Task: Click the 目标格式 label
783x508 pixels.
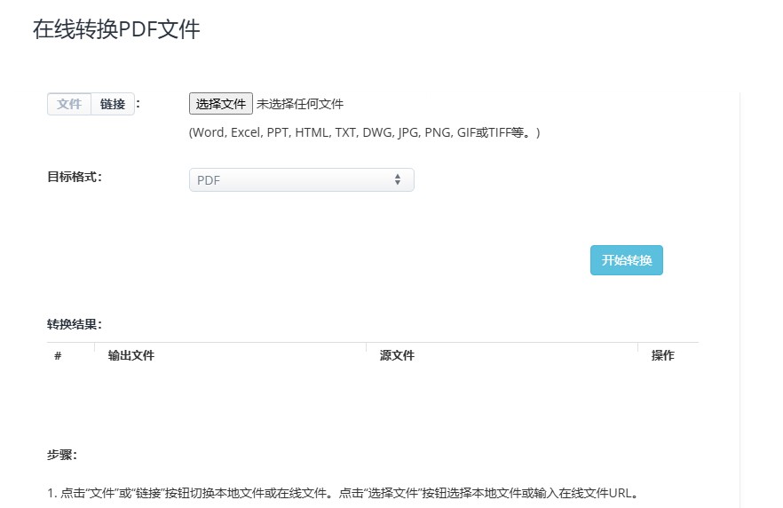Action: (x=75, y=177)
